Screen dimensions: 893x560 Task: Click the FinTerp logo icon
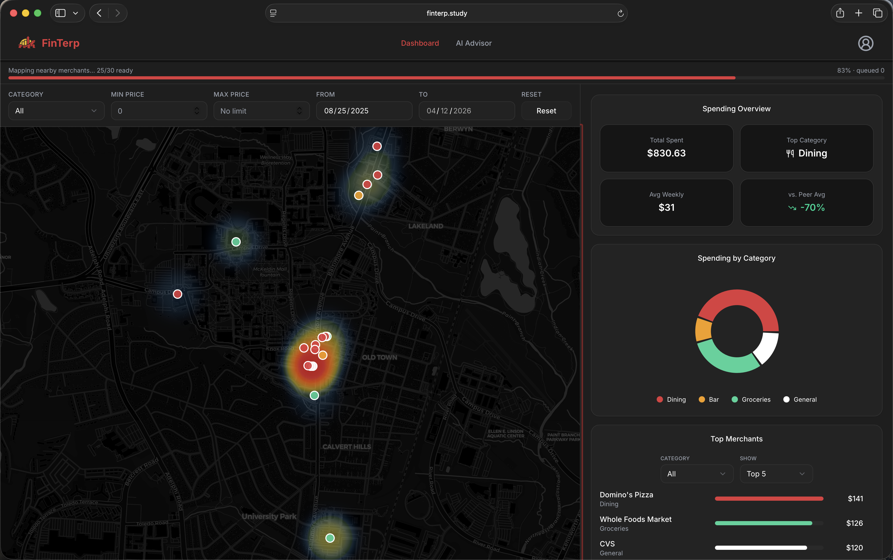click(27, 43)
